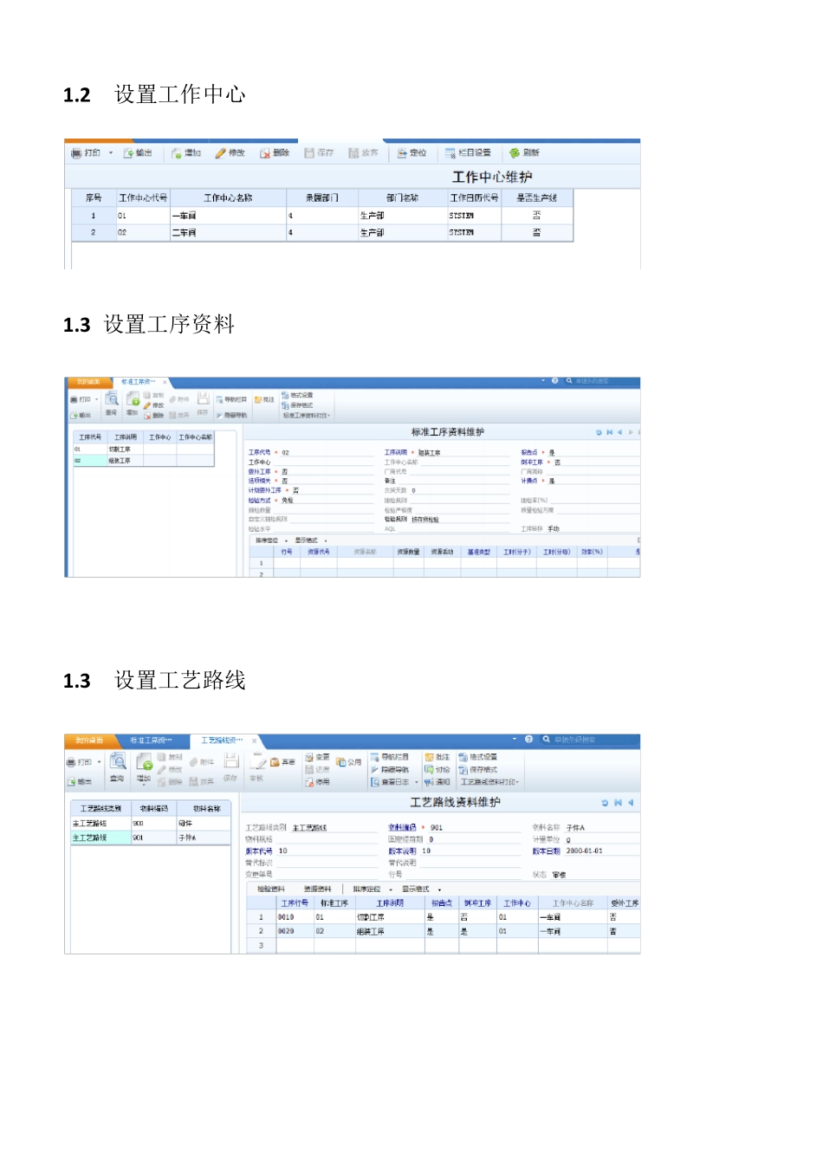Click 公用 in the 工艺路线资料 toolbar

coord(349,762)
